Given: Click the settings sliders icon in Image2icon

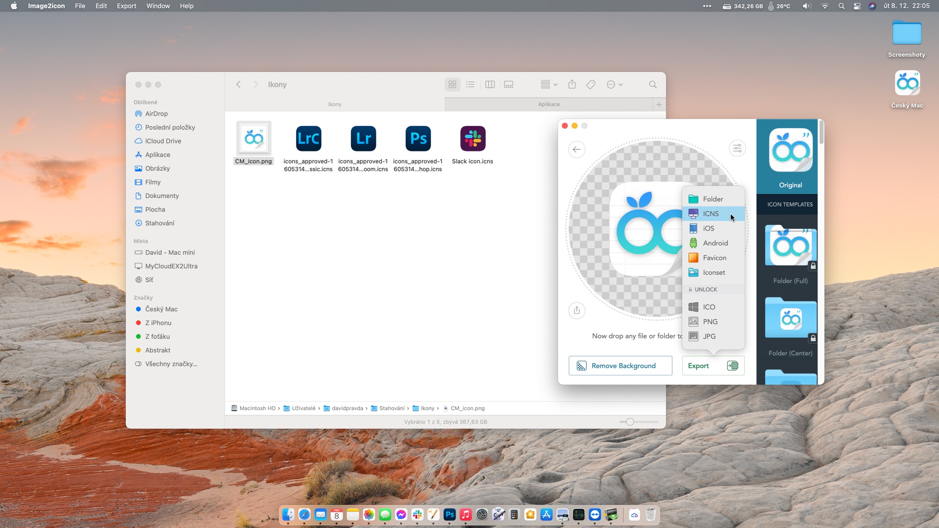Looking at the screenshot, I should pyautogui.click(x=737, y=148).
